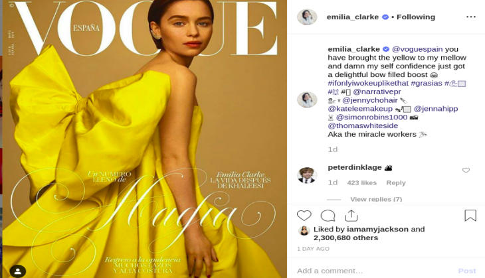Expand View replies (7)

[376, 199]
